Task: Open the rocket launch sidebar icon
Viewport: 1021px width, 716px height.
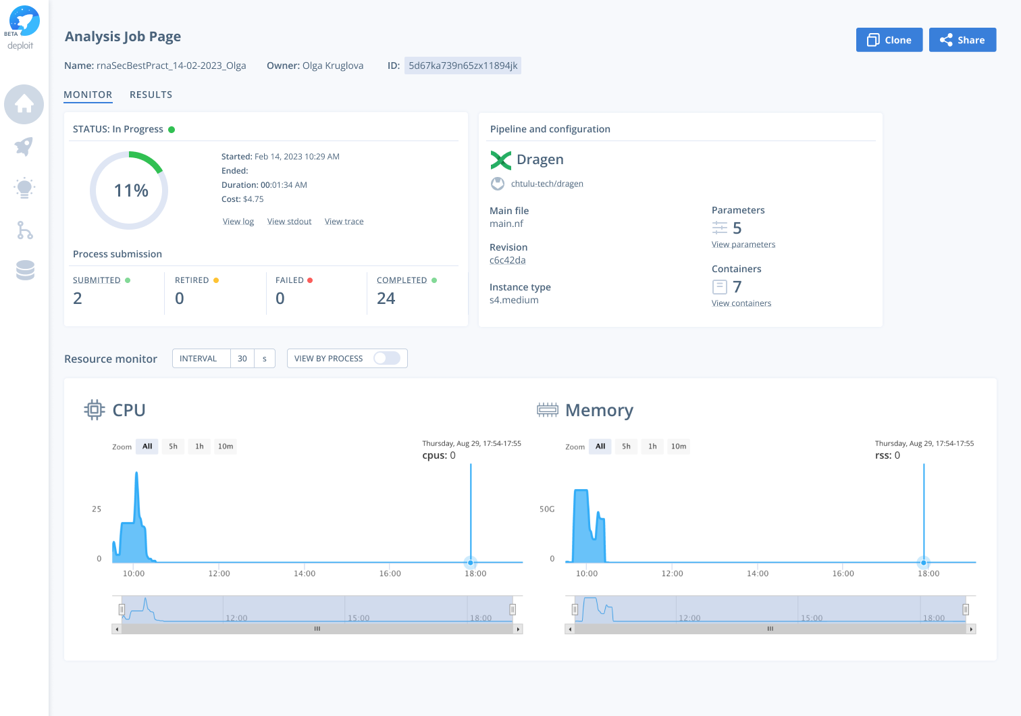Action: click(24, 147)
